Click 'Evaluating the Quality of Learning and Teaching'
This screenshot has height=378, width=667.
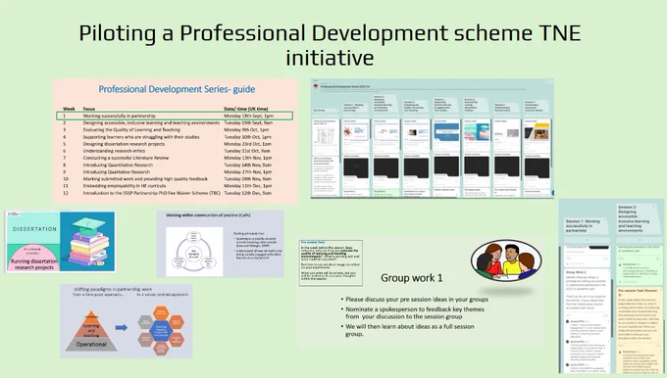131,130
